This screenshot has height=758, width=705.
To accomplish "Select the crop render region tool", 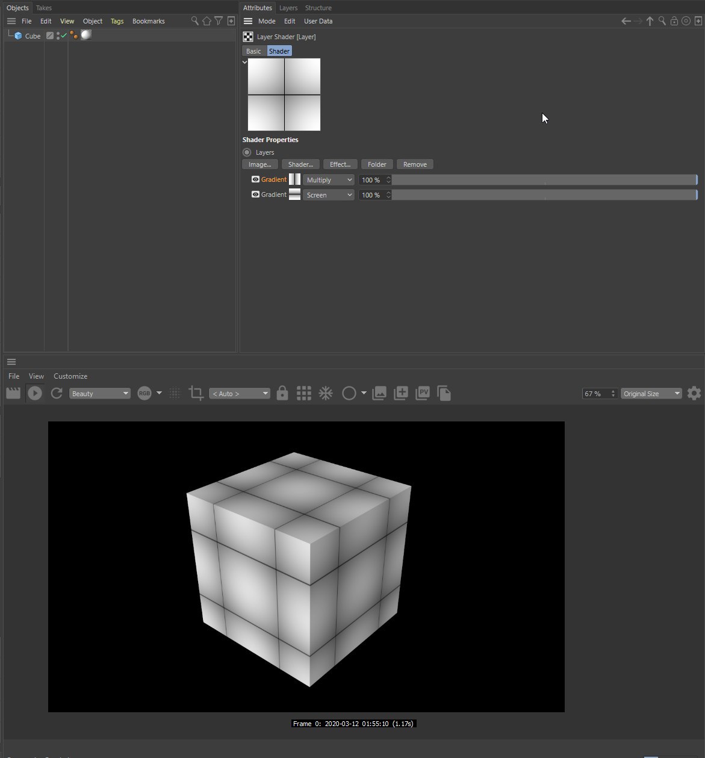I will pos(196,393).
